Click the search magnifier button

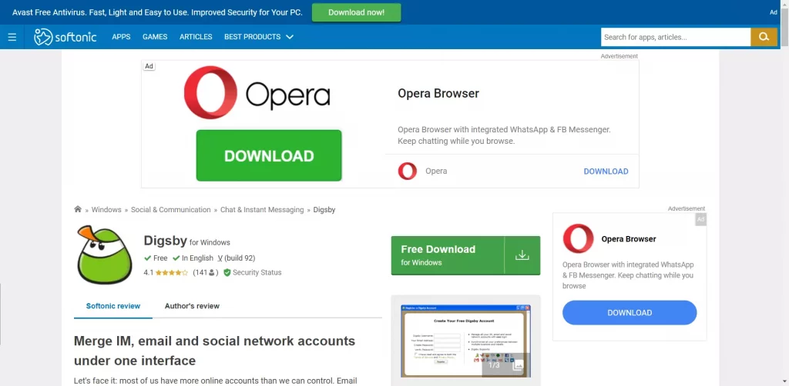coord(764,37)
